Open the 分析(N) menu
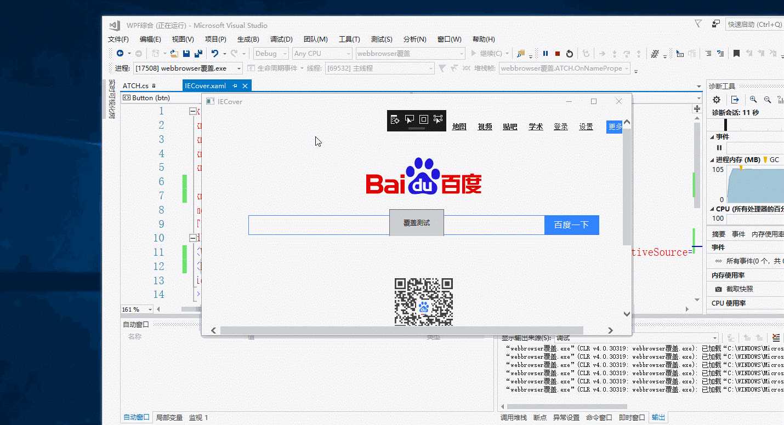784x425 pixels. coord(414,39)
